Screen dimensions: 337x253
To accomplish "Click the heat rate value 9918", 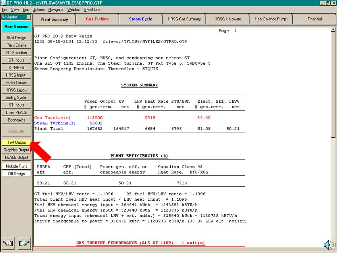I will [150, 118].
